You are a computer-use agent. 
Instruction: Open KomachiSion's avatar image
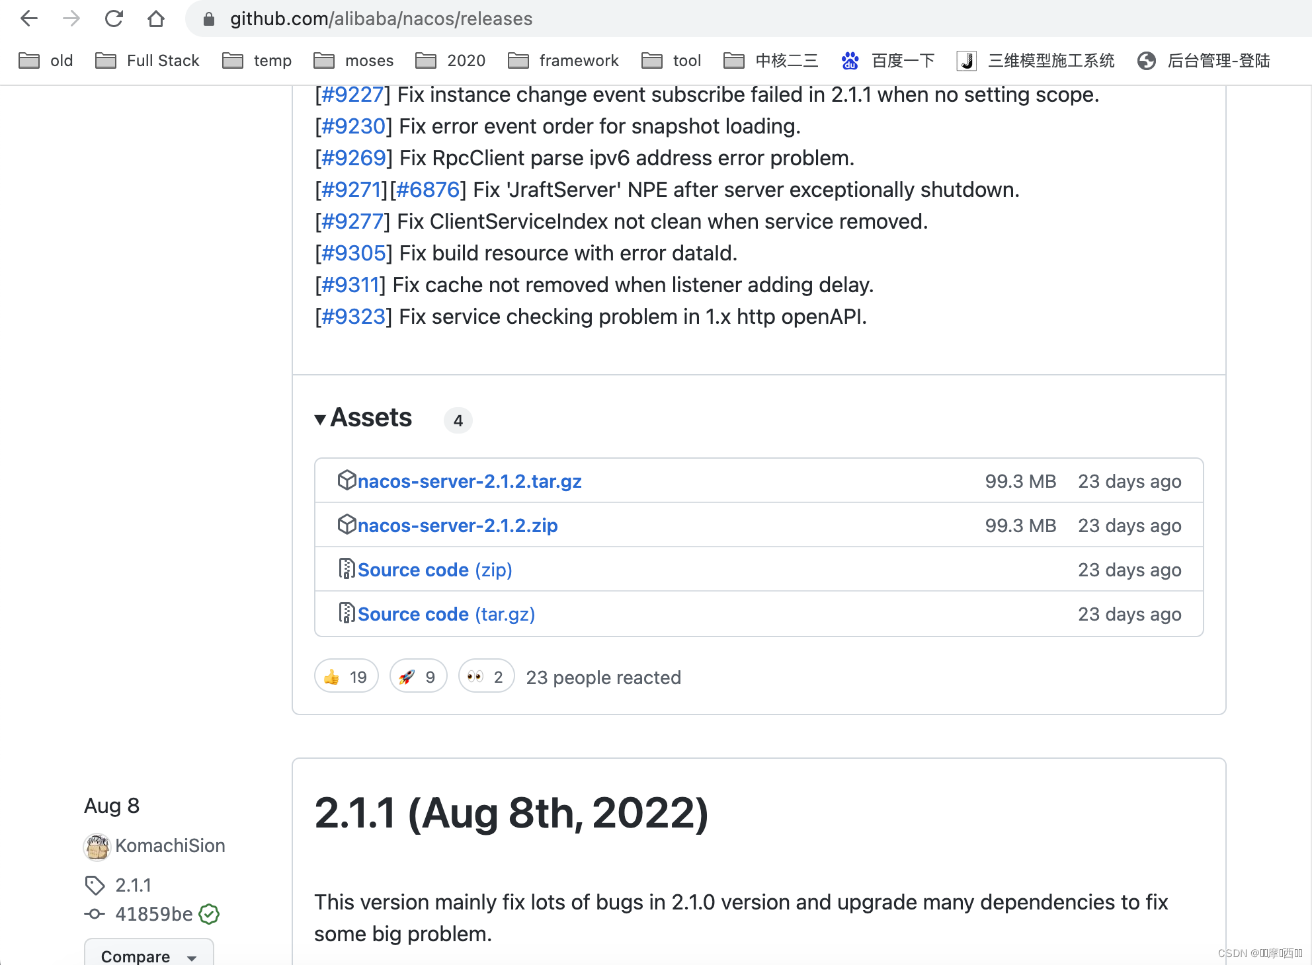click(97, 847)
